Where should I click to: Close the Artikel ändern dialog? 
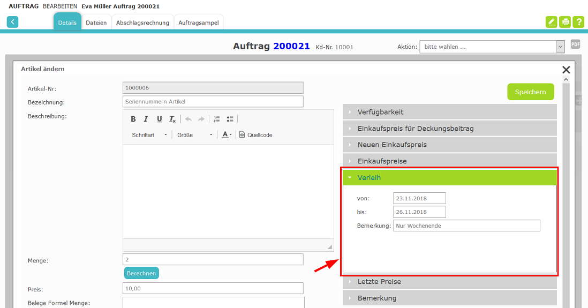566,70
